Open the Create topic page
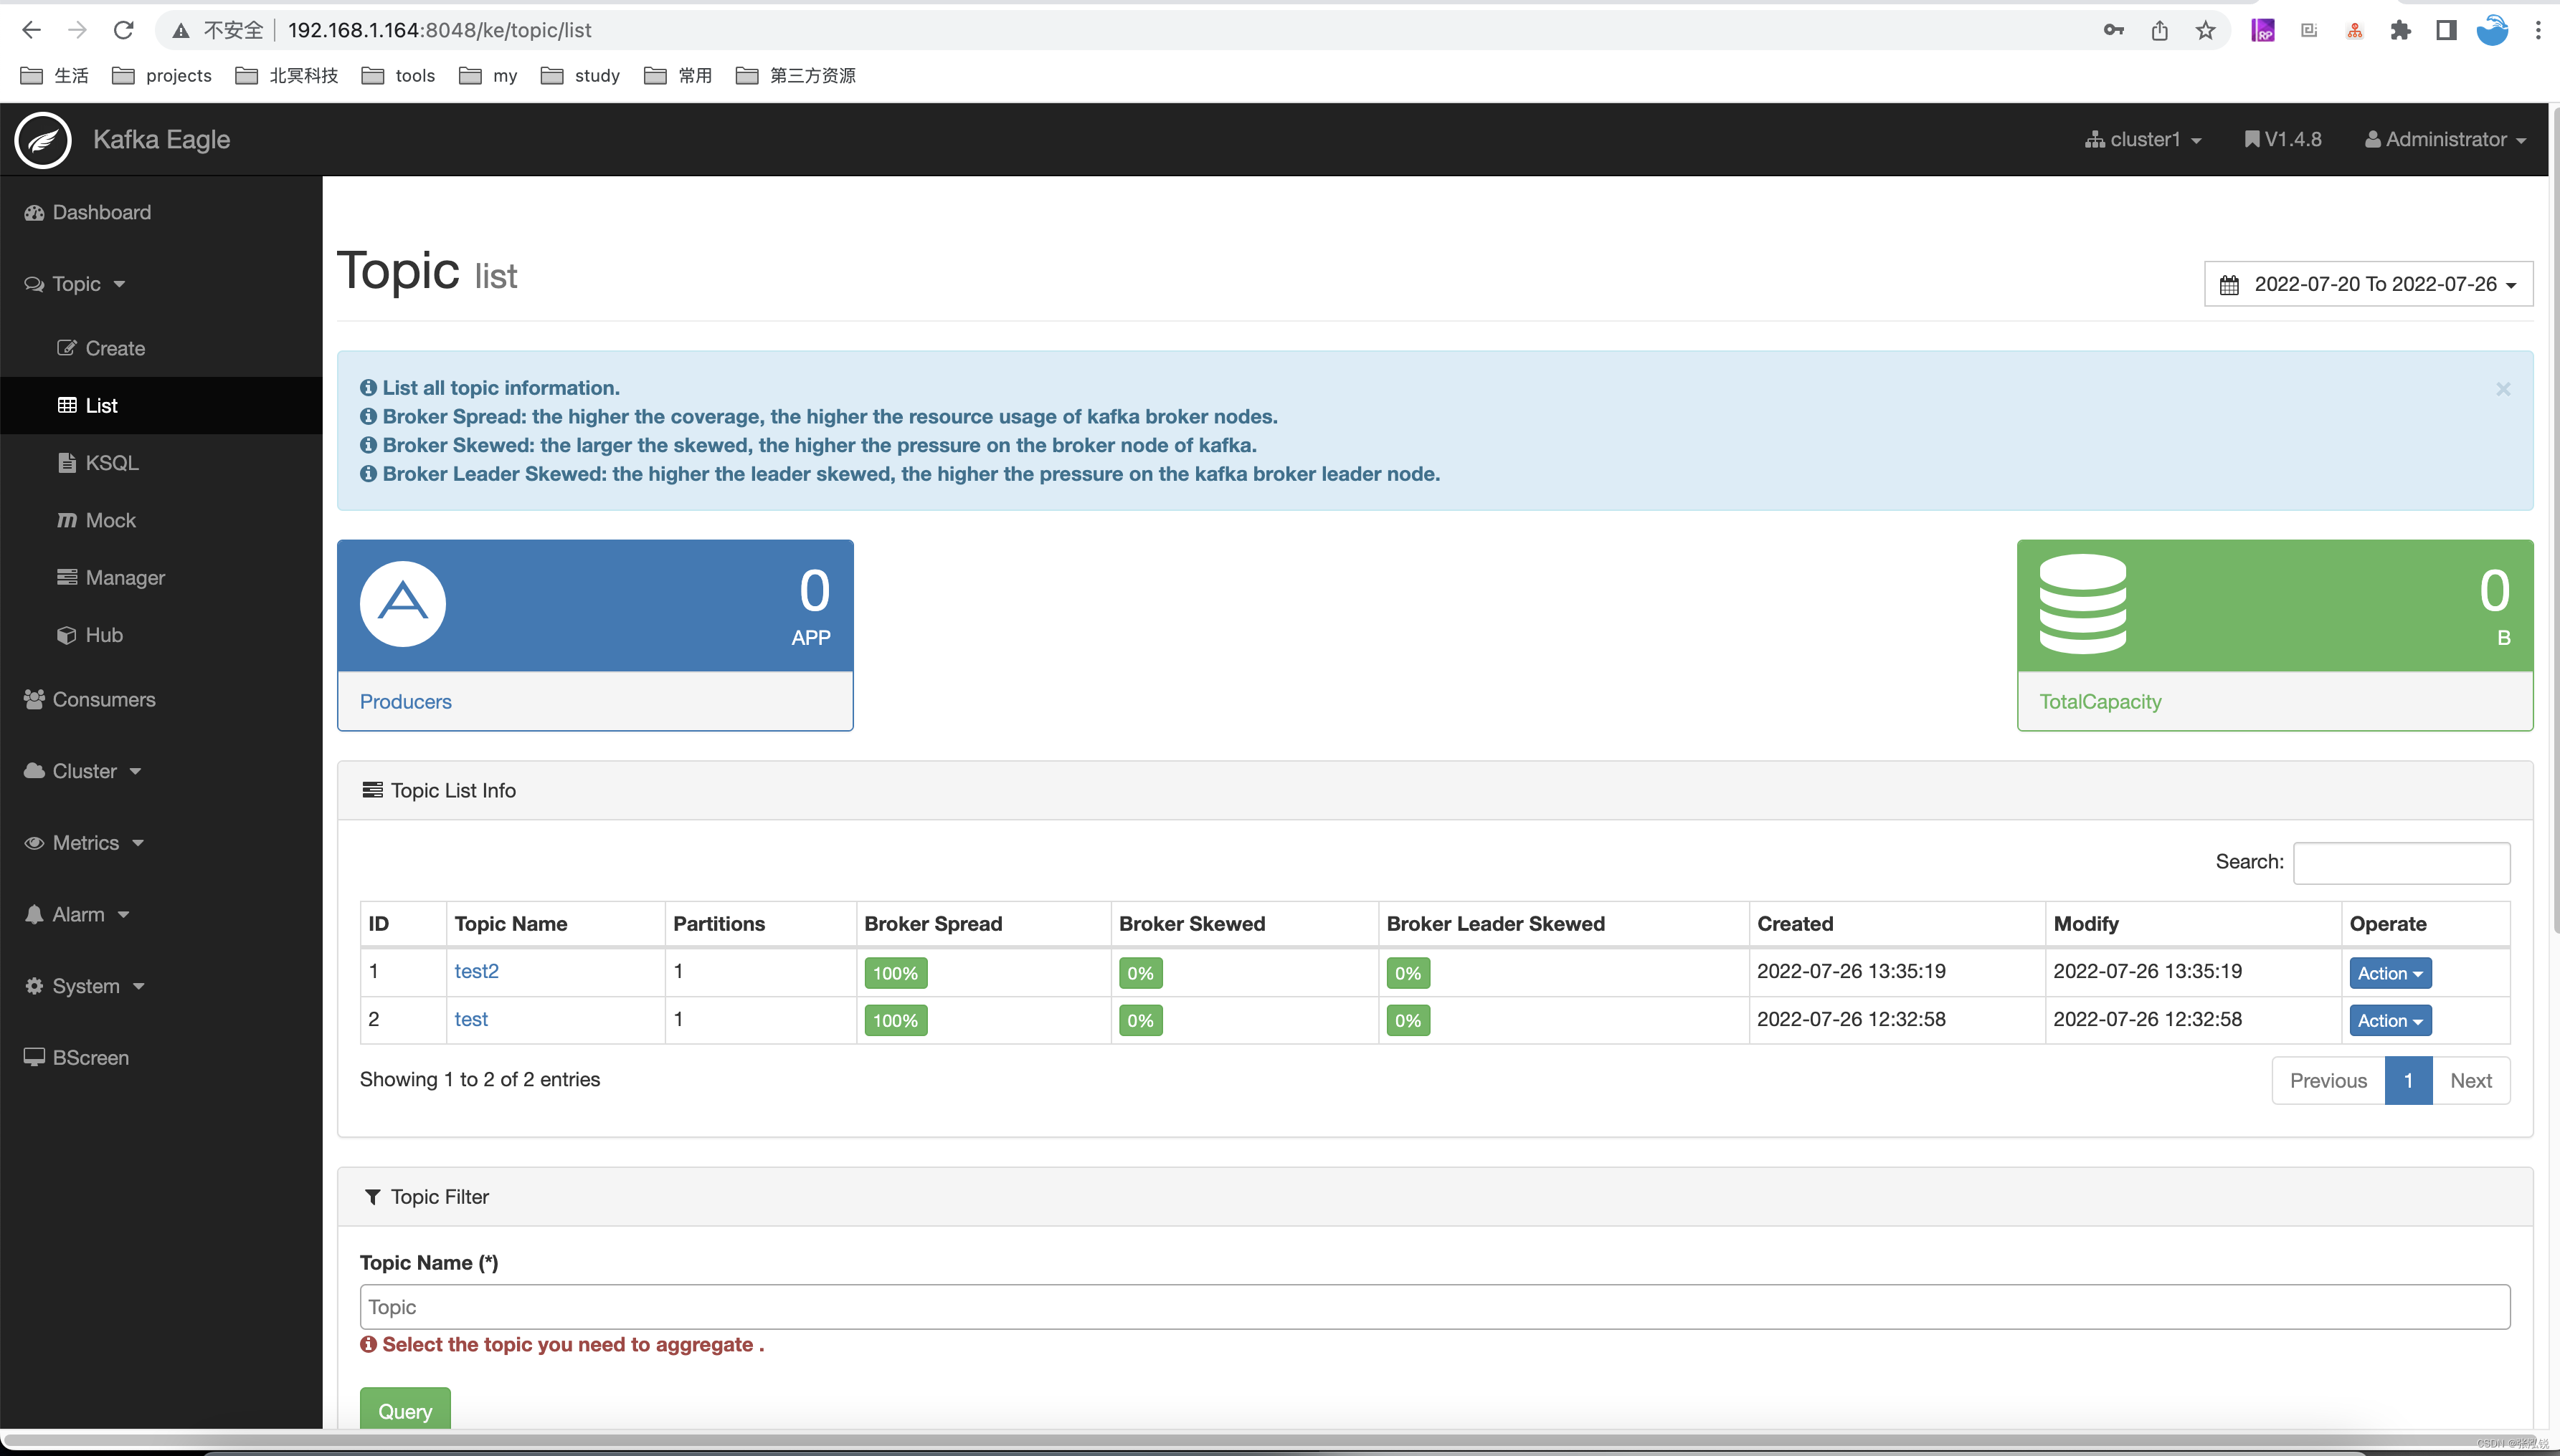Screen dimensions: 2560x1456 (x=101, y=348)
